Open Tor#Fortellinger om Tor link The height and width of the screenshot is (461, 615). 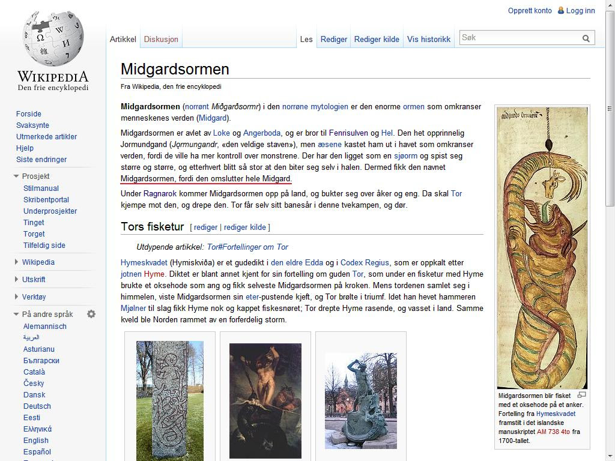247,247
